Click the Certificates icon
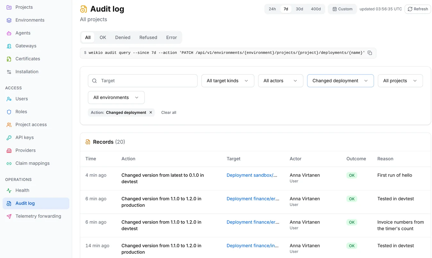Image resolution: width=432 pixels, height=258 pixels. tap(9, 59)
